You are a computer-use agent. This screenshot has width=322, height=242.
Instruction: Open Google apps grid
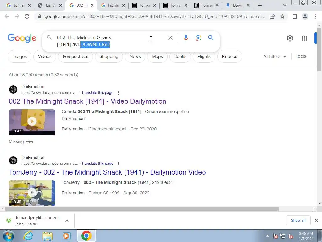(304, 38)
